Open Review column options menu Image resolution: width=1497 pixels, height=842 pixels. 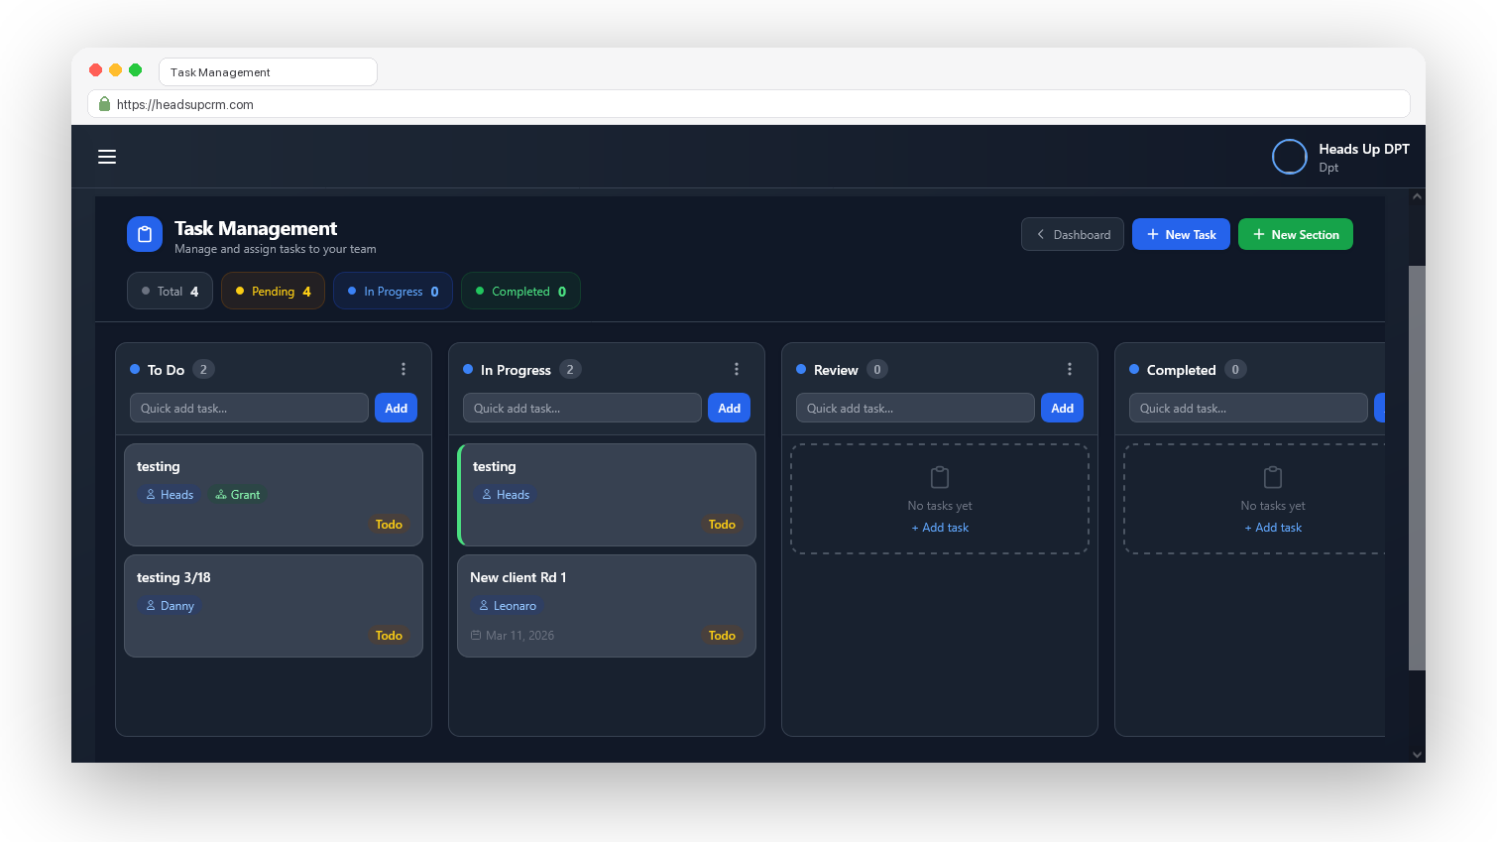click(x=1070, y=369)
